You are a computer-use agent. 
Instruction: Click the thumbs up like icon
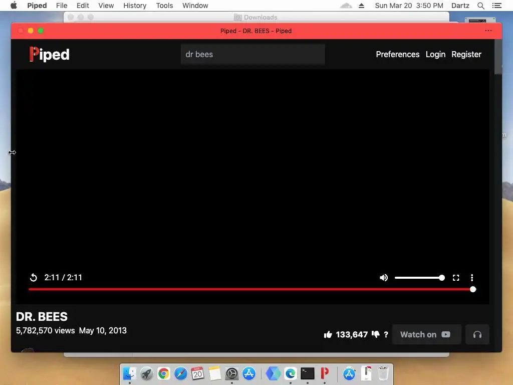[x=328, y=334]
